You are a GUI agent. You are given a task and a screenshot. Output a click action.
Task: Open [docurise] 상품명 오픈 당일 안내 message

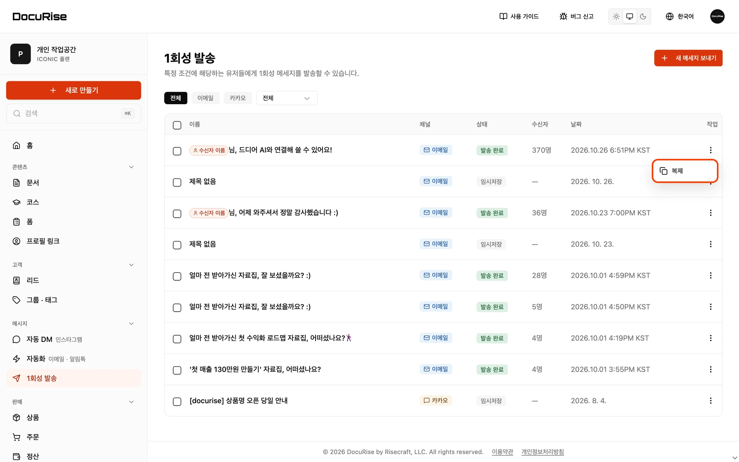239,401
